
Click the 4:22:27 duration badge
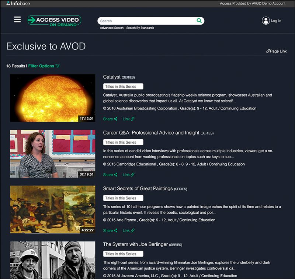(x=87, y=230)
